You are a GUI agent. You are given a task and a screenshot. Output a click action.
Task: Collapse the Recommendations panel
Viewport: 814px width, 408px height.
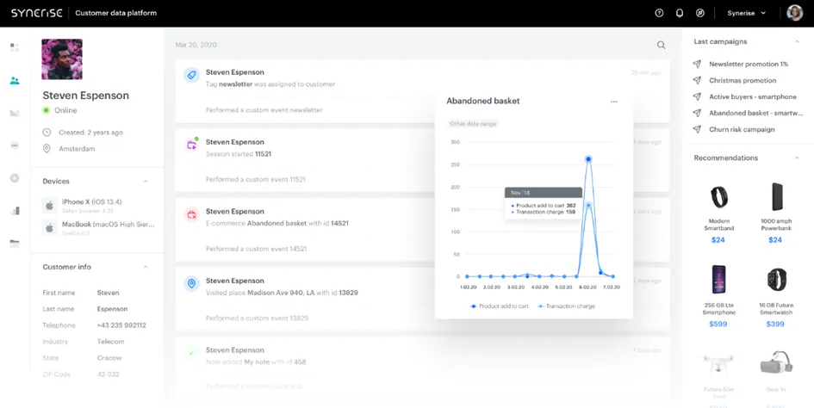coord(797,158)
